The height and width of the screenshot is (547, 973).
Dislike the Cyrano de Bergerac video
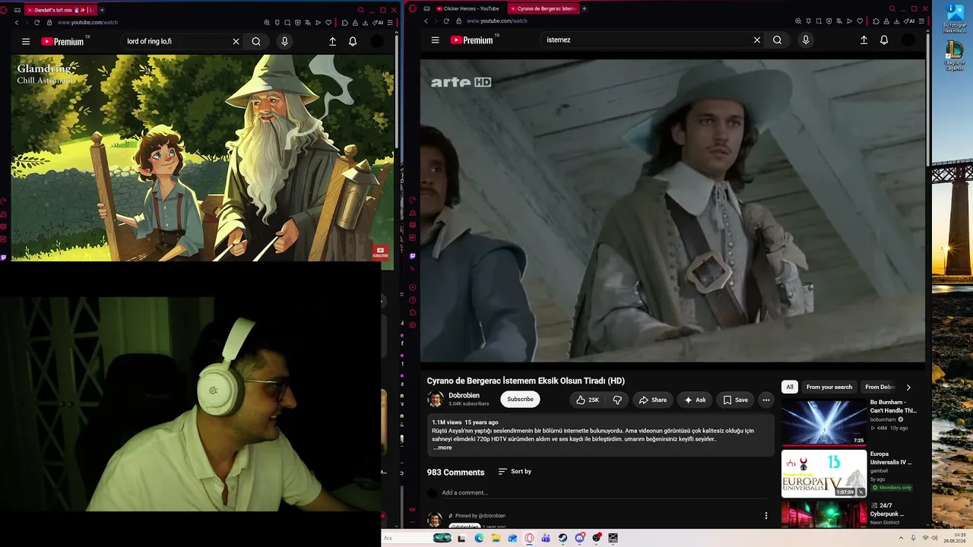coord(617,400)
